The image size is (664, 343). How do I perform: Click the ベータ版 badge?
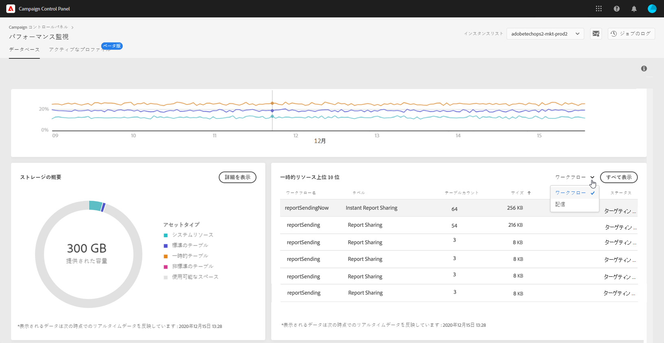[x=112, y=46]
